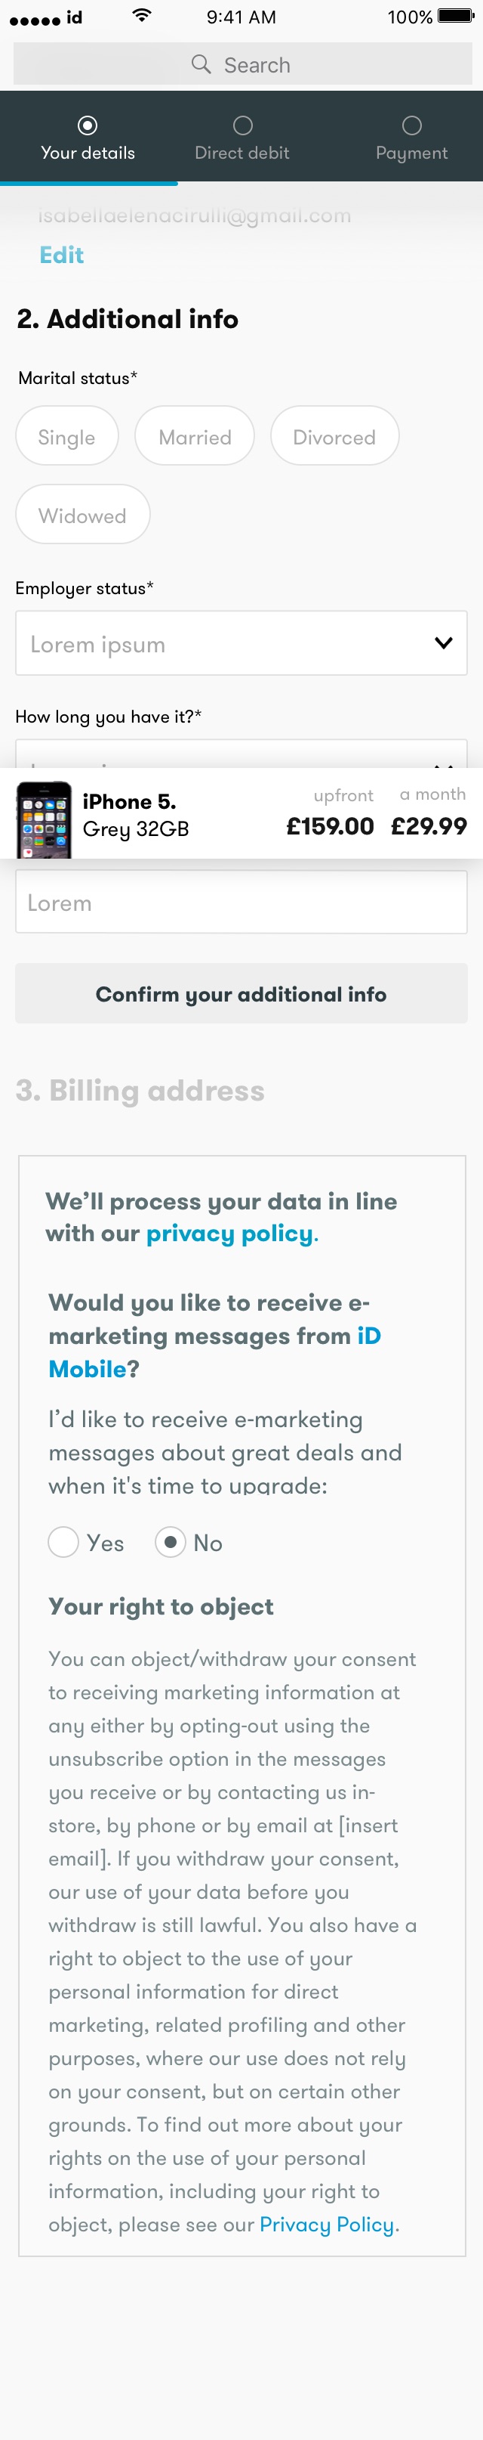Image resolution: width=483 pixels, height=2440 pixels.
Task: Open the iPhone 5 product thumbnail
Action: pos(45,819)
